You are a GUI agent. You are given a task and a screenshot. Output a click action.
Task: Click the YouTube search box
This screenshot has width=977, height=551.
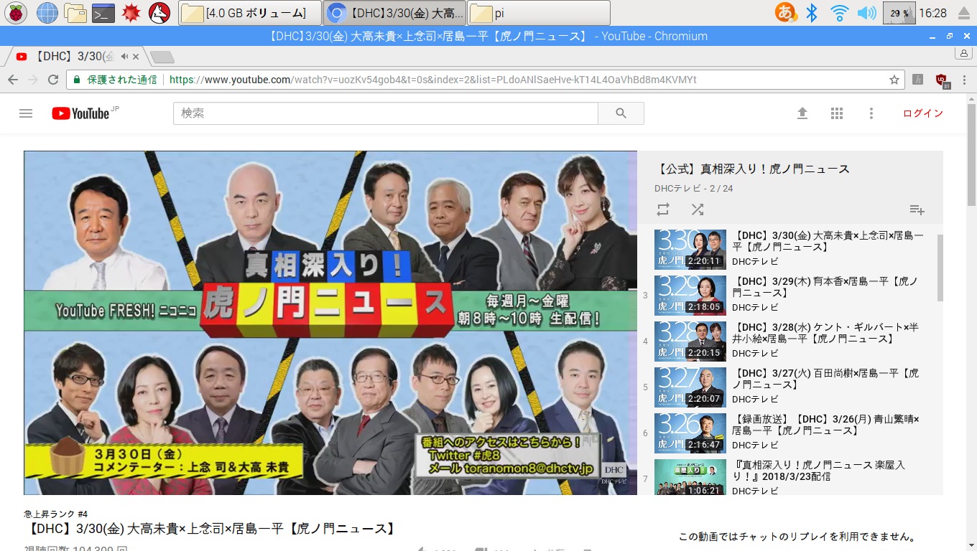pyautogui.click(x=386, y=113)
